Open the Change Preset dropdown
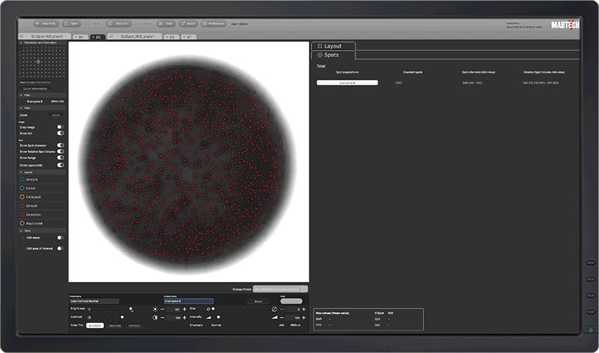Screen dimensions: 599x353 click(280, 289)
